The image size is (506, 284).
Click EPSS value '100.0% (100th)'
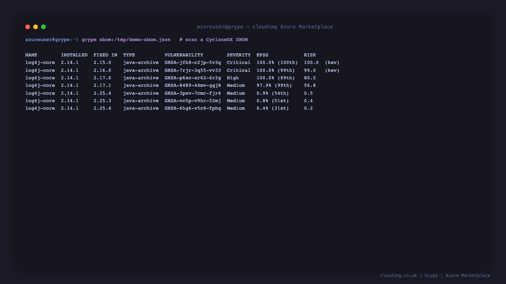277,63
